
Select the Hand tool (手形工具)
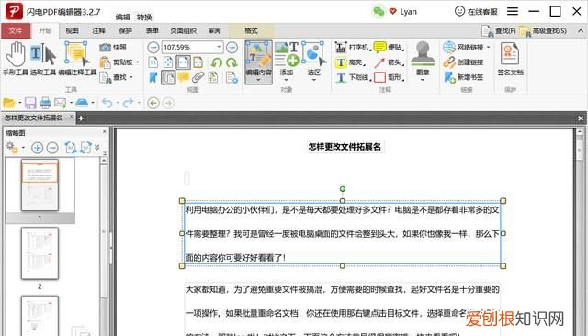16,59
